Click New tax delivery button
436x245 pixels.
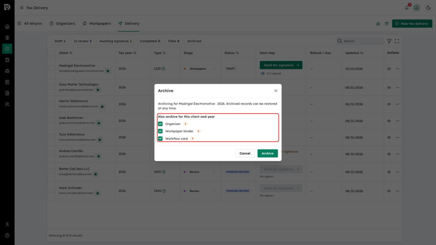(x=412, y=24)
